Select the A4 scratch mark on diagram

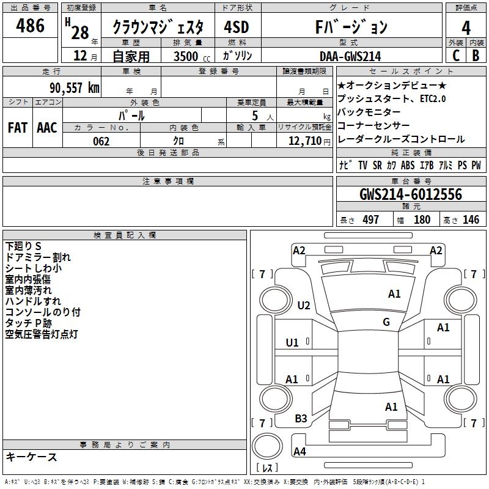pyautogui.click(x=300, y=452)
